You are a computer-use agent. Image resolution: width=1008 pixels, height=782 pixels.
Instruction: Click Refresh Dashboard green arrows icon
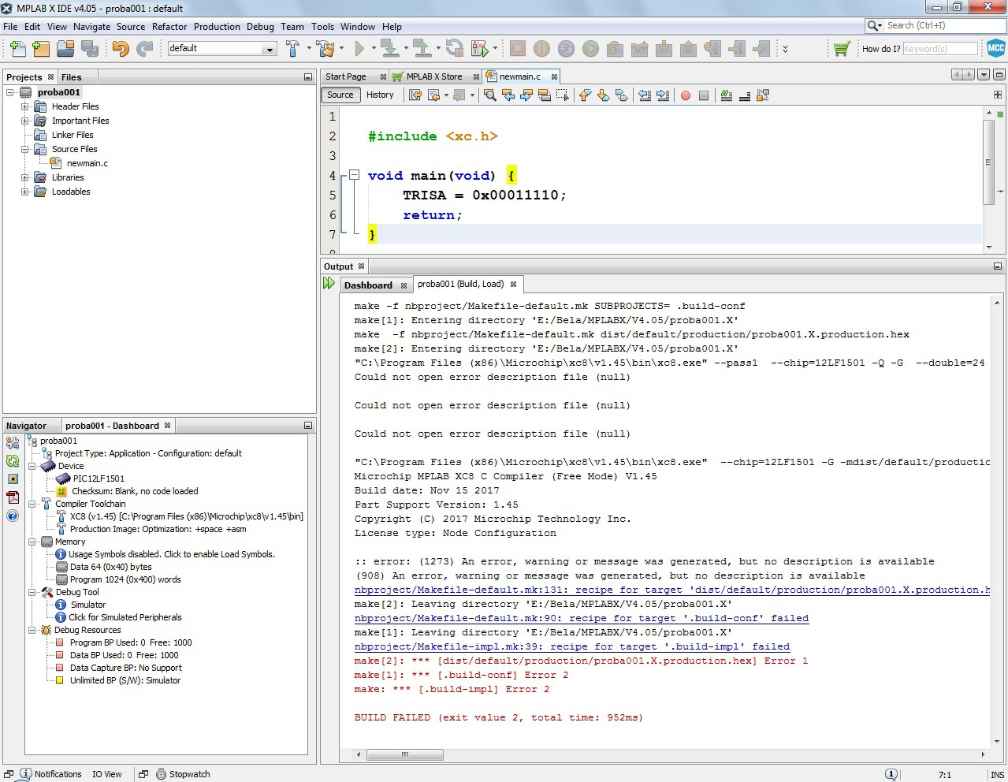13,461
